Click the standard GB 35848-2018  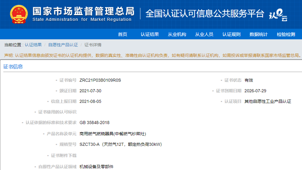(94, 122)
